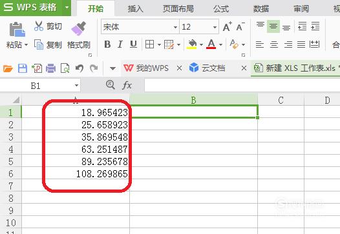Click the draw border table icon
Image resolution: width=340 pixels, height=234 pixels.
point(169,44)
